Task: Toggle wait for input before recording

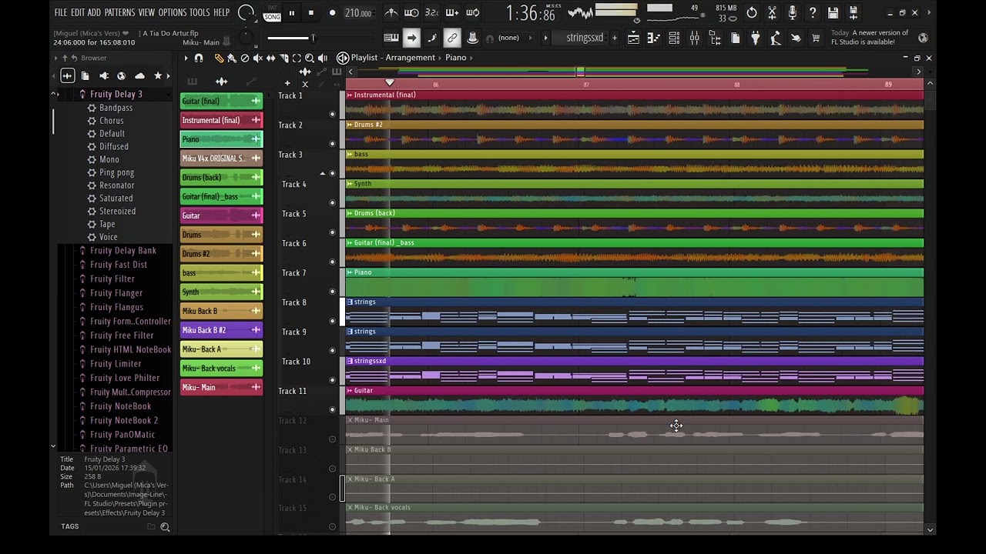Action: pos(411,12)
